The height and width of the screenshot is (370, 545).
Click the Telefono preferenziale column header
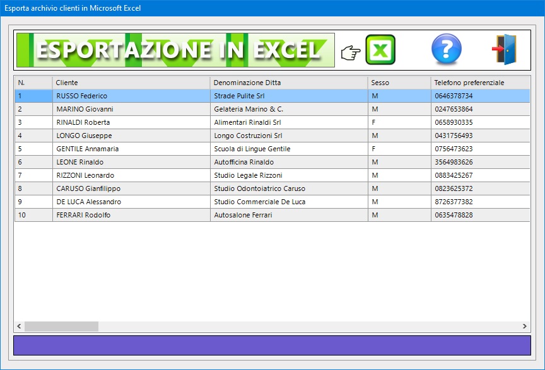pos(479,83)
